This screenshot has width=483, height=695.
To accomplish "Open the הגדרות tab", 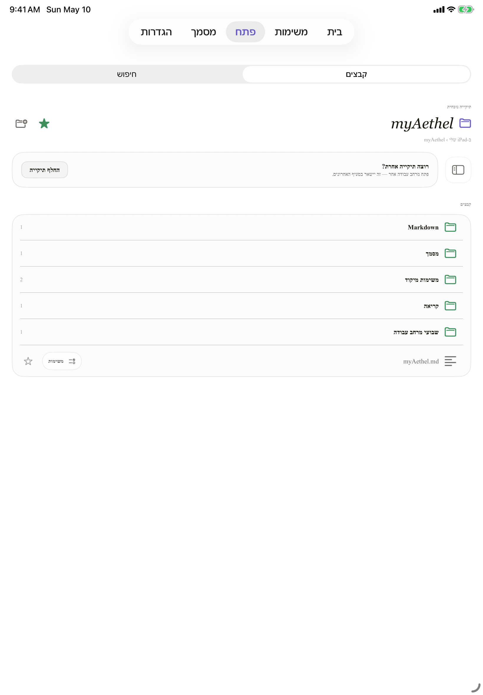I will [156, 32].
